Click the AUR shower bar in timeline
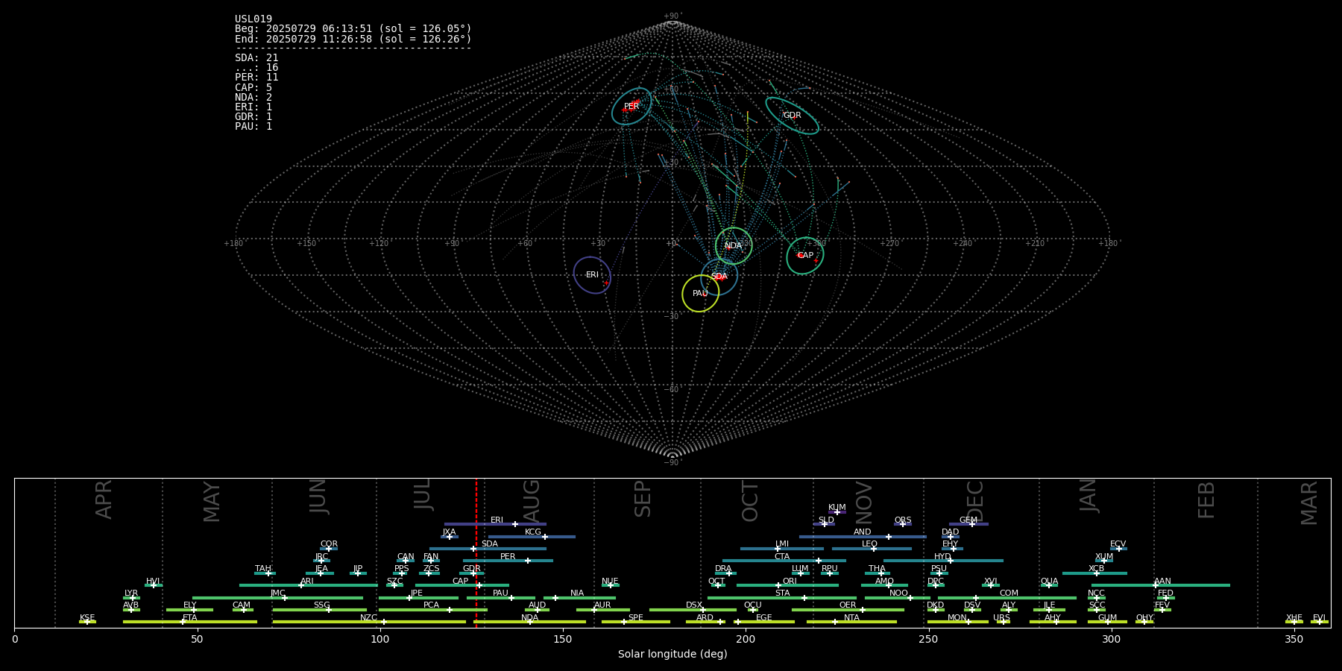The image size is (1342, 671). pos(602,610)
